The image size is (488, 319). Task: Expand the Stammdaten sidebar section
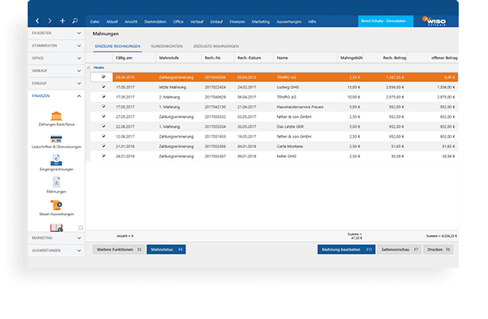pyautogui.click(x=56, y=46)
